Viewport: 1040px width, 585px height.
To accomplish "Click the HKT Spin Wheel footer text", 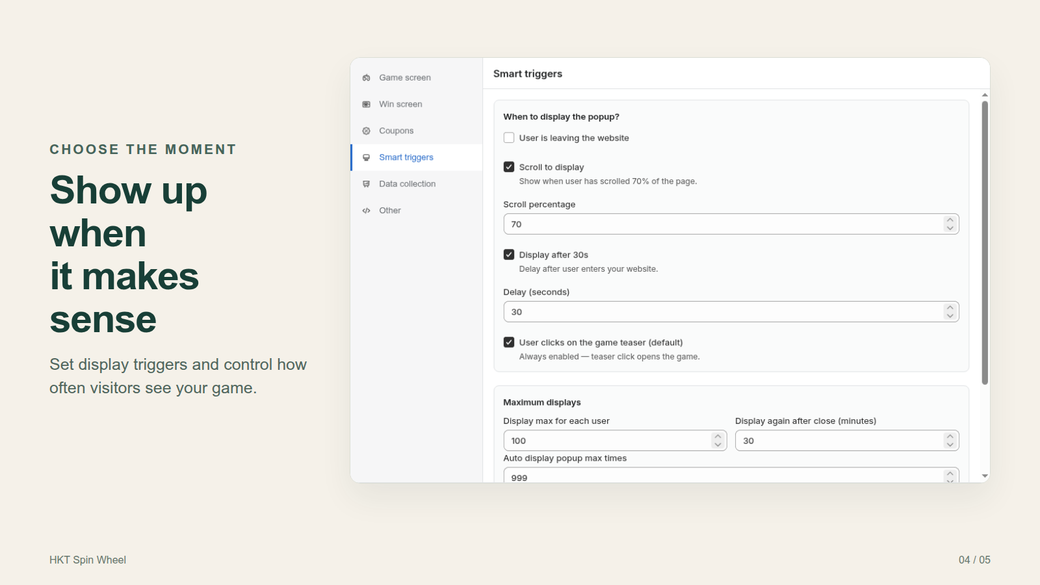I will (88, 560).
